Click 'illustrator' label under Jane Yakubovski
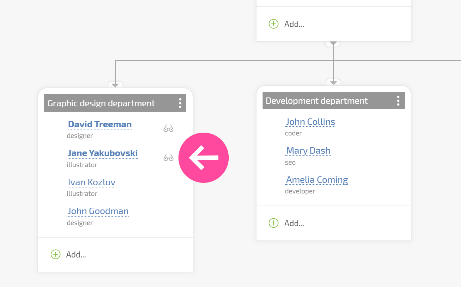Screen dimensions: 461x287 tap(82, 165)
